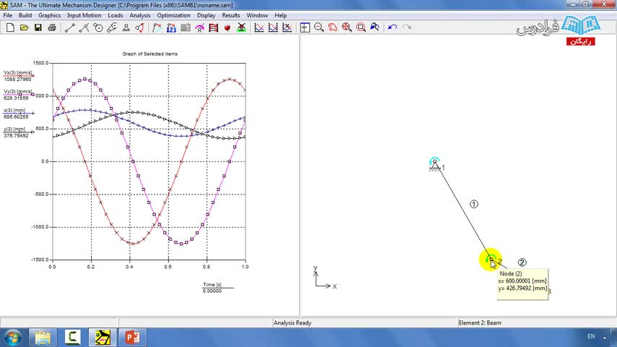Screen dimensions: 617x347
Task: Switch to SAM app in taskbar
Action: click(103, 338)
